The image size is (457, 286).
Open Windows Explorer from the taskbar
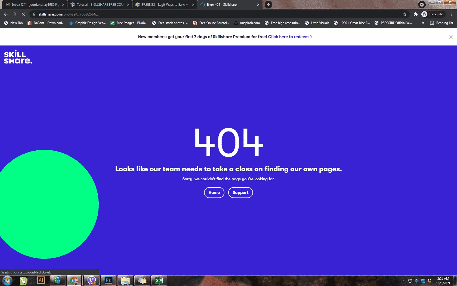coord(125,281)
